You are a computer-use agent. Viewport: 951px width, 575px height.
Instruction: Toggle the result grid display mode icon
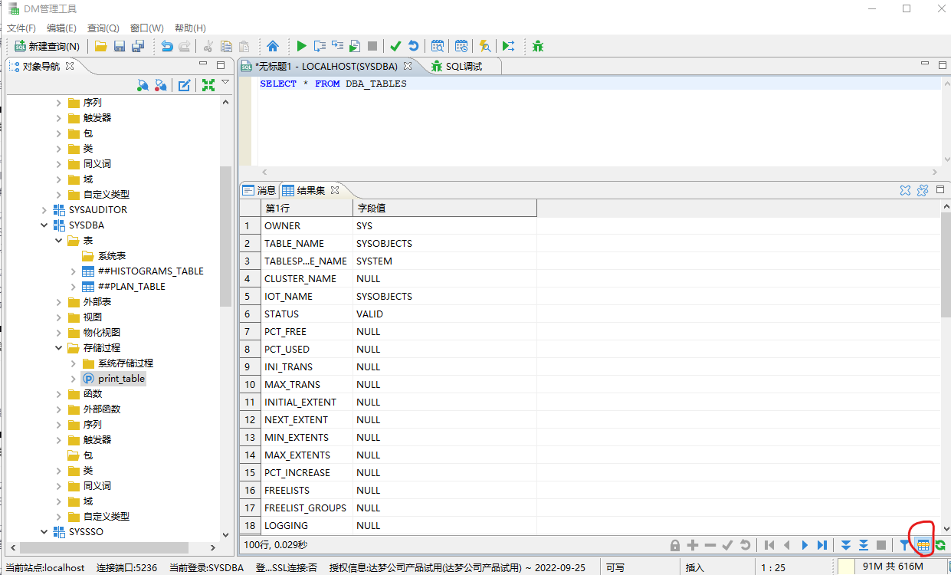point(923,545)
